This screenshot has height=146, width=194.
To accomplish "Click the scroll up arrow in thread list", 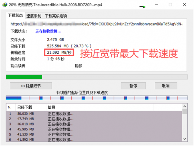I will click(x=185, y=106).
